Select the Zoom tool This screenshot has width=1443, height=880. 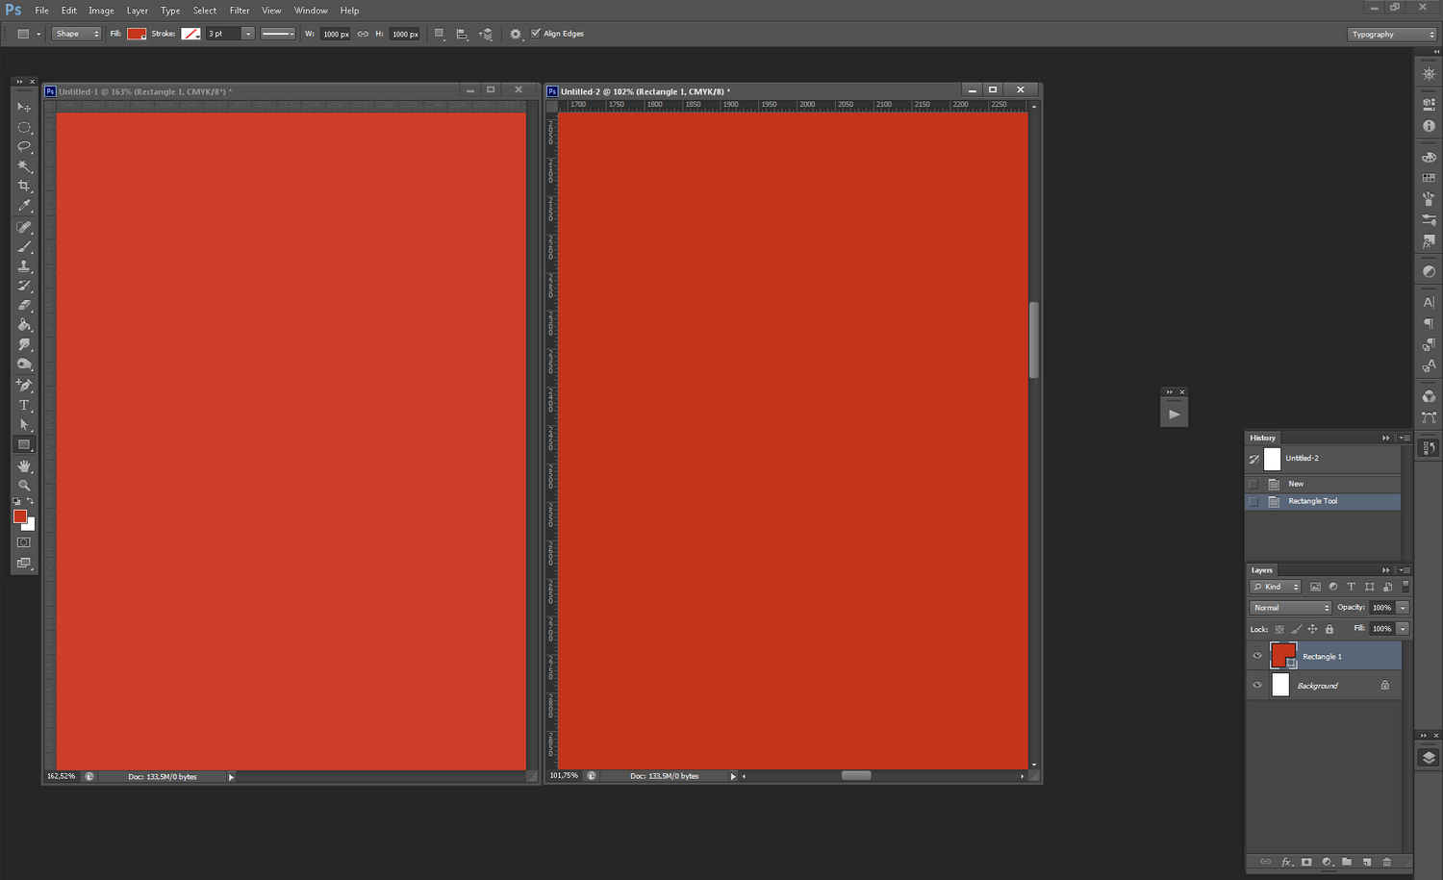24,485
